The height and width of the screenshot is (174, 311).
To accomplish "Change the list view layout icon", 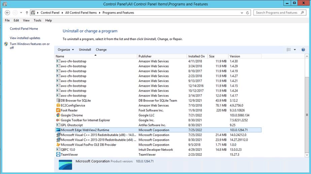I will click(x=289, y=50).
